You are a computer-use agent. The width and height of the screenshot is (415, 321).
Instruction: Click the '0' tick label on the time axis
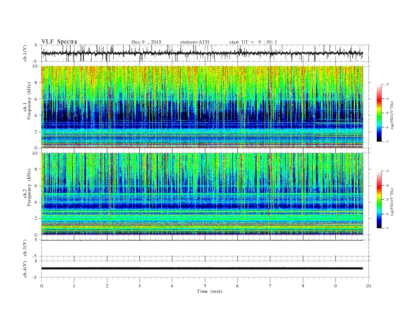click(41, 286)
